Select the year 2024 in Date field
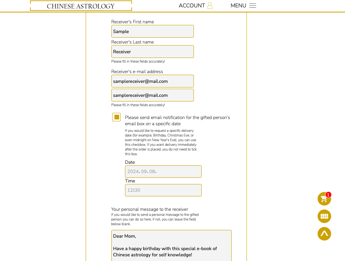This screenshot has height=261, width=345. [133, 172]
